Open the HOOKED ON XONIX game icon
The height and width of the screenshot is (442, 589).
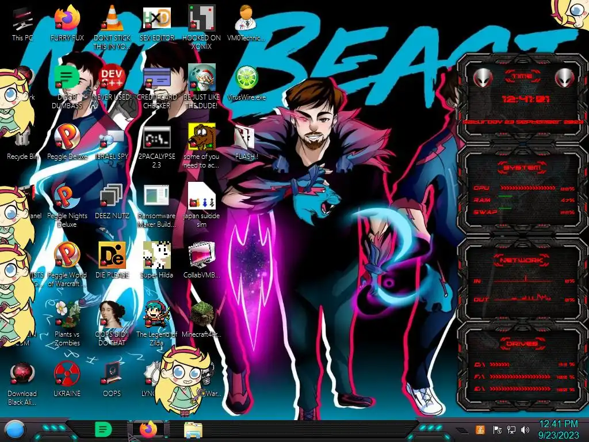point(202,18)
